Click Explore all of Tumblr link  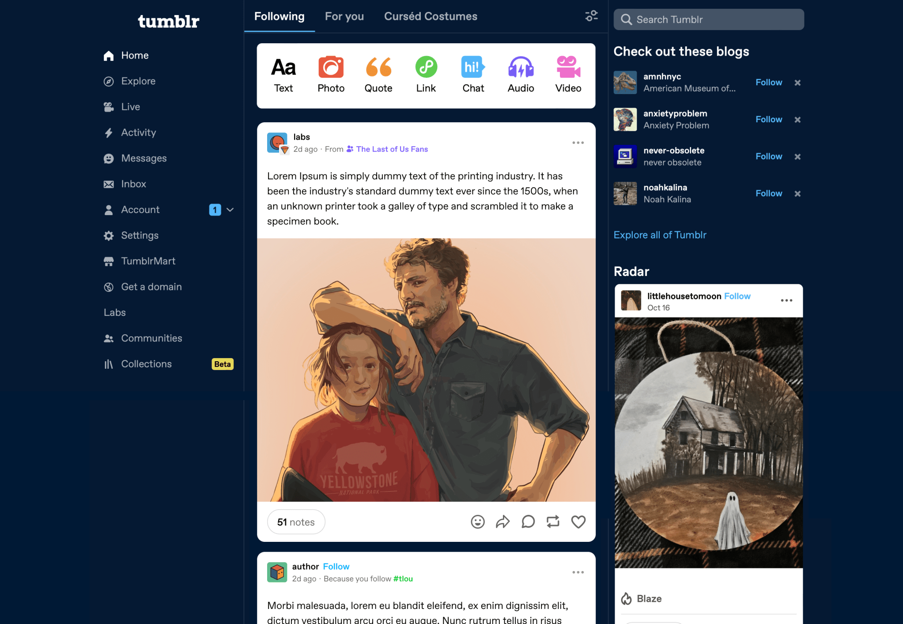click(x=660, y=235)
